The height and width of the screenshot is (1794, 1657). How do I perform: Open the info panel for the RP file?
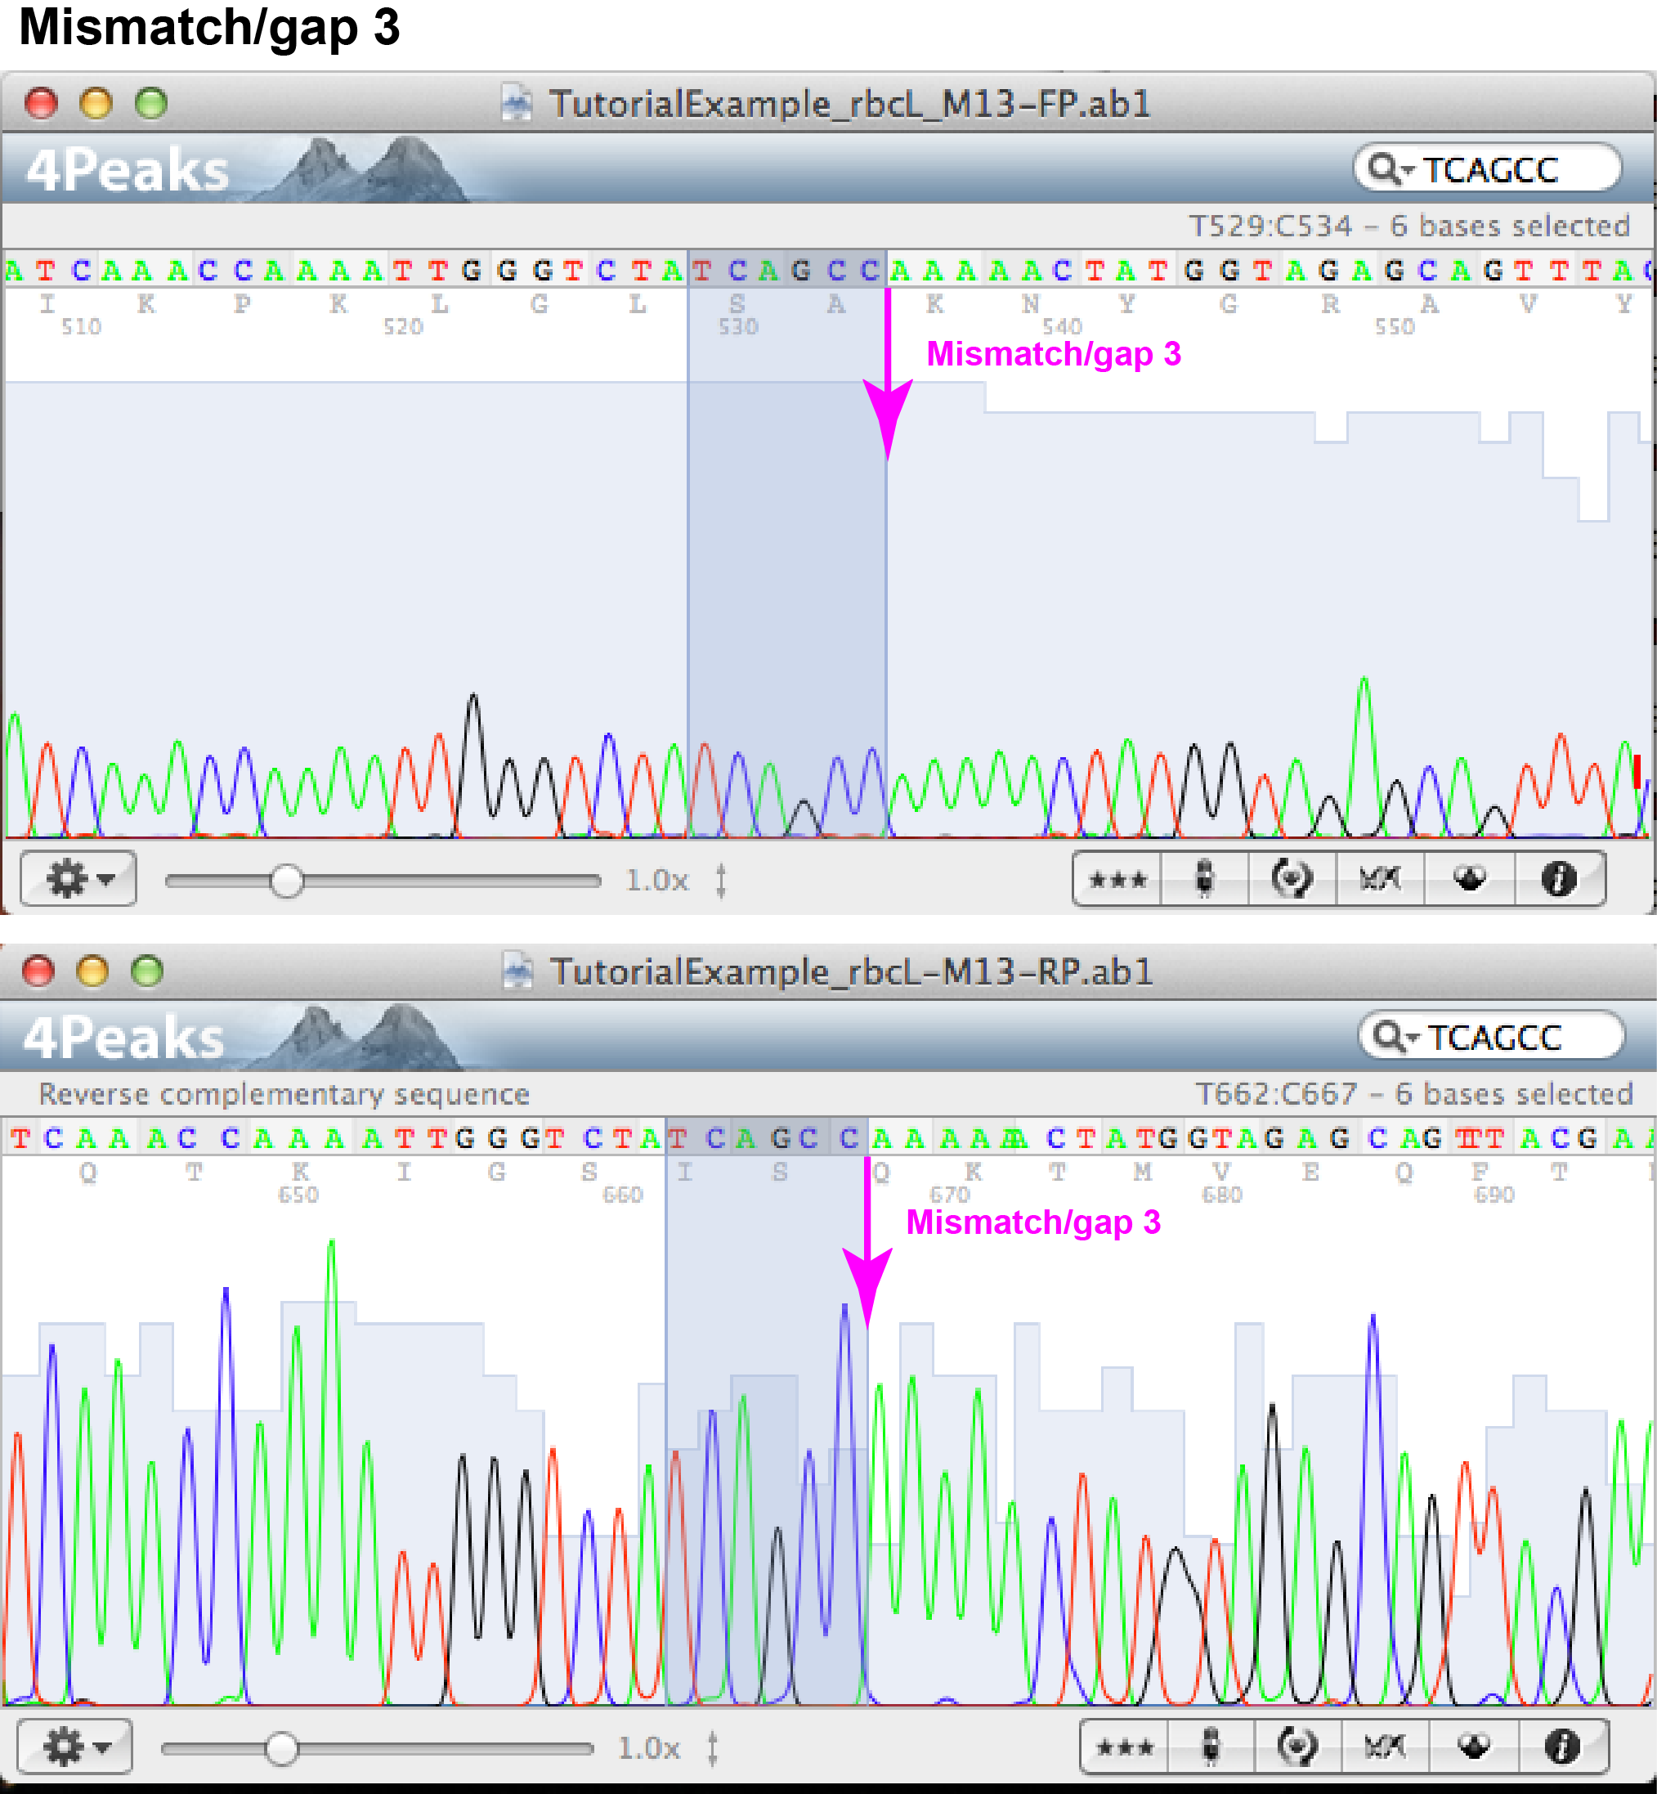1562,1746
